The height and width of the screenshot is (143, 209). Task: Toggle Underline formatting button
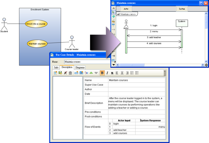click(112, 73)
